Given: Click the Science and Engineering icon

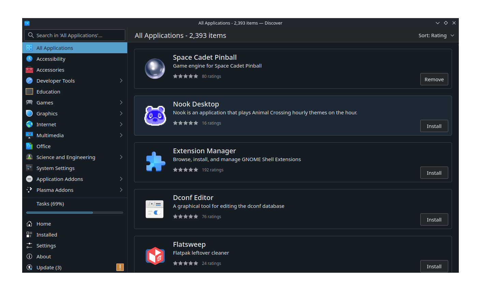Looking at the screenshot, I should click(x=29, y=157).
